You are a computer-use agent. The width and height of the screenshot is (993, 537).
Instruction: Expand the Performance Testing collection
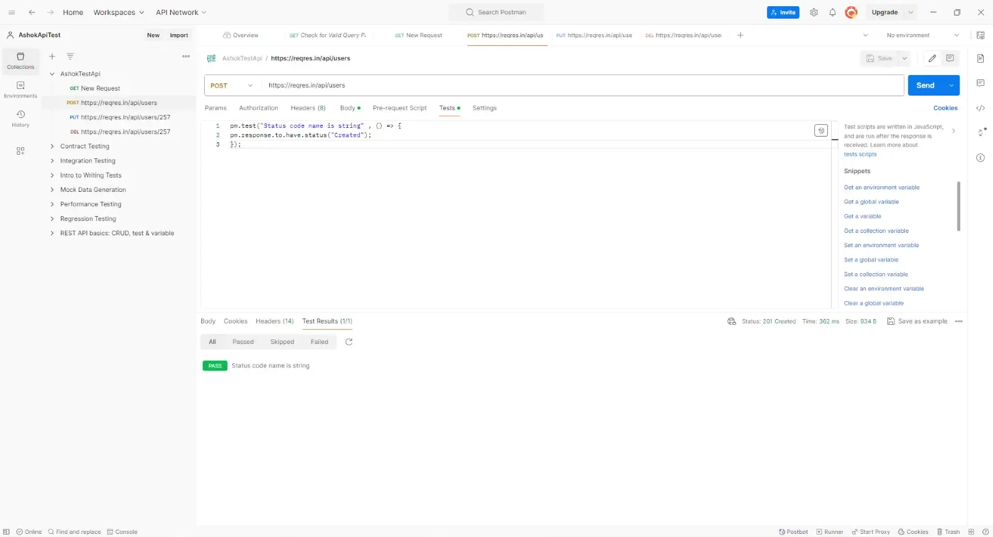[52, 204]
